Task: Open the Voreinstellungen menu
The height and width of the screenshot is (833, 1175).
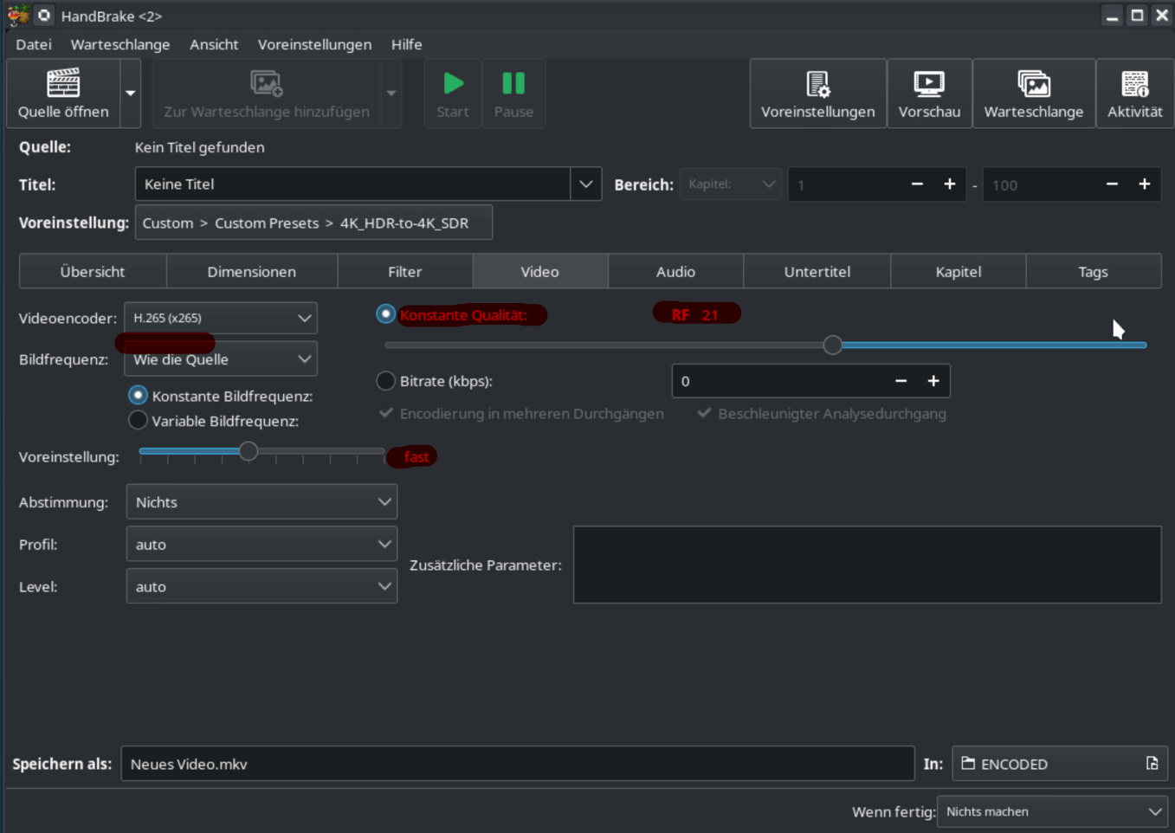Action: click(314, 44)
